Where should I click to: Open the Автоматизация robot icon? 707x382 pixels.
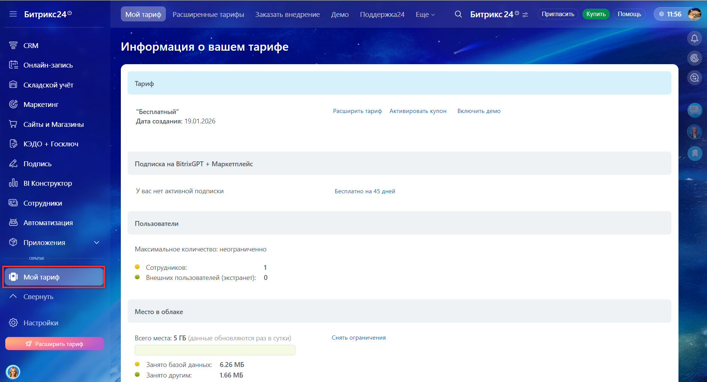[x=13, y=223]
